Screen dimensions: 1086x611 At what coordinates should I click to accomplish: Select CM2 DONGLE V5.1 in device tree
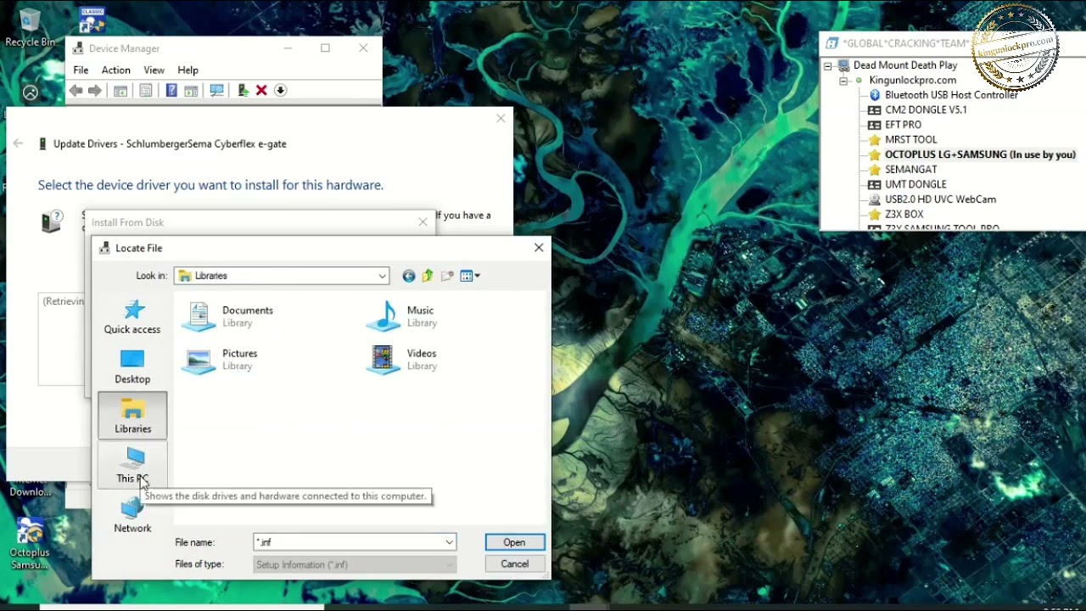coord(917,109)
